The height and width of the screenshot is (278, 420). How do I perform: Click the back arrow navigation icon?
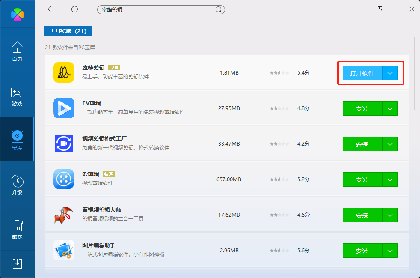tap(50, 9)
